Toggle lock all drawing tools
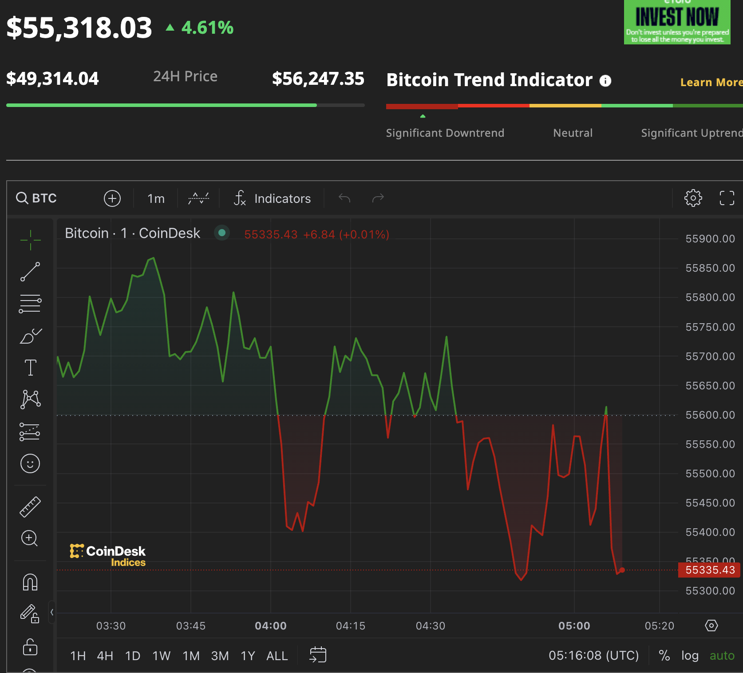This screenshot has width=743, height=673. click(30, 647)
